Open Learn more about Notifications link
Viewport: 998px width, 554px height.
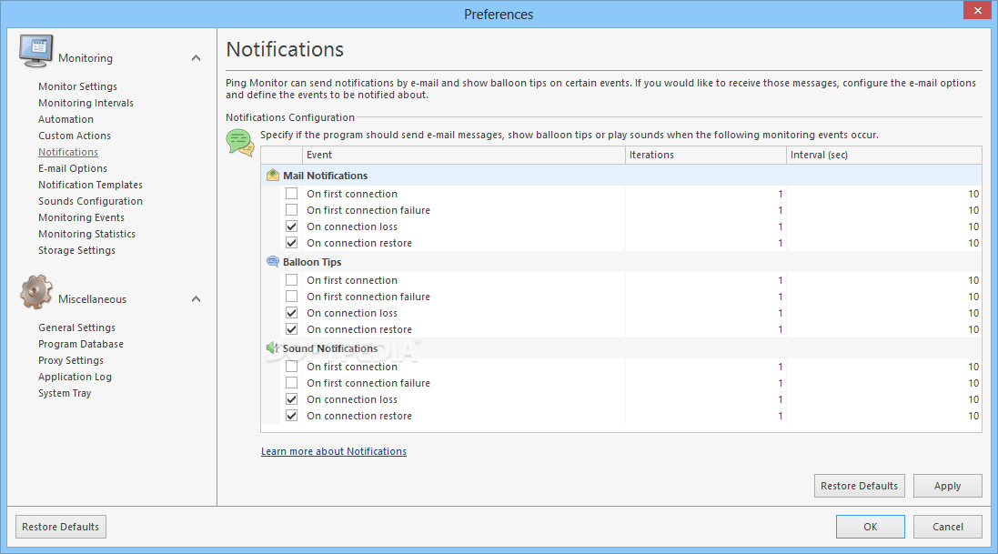pyautogui.click(x=334, y=451)
